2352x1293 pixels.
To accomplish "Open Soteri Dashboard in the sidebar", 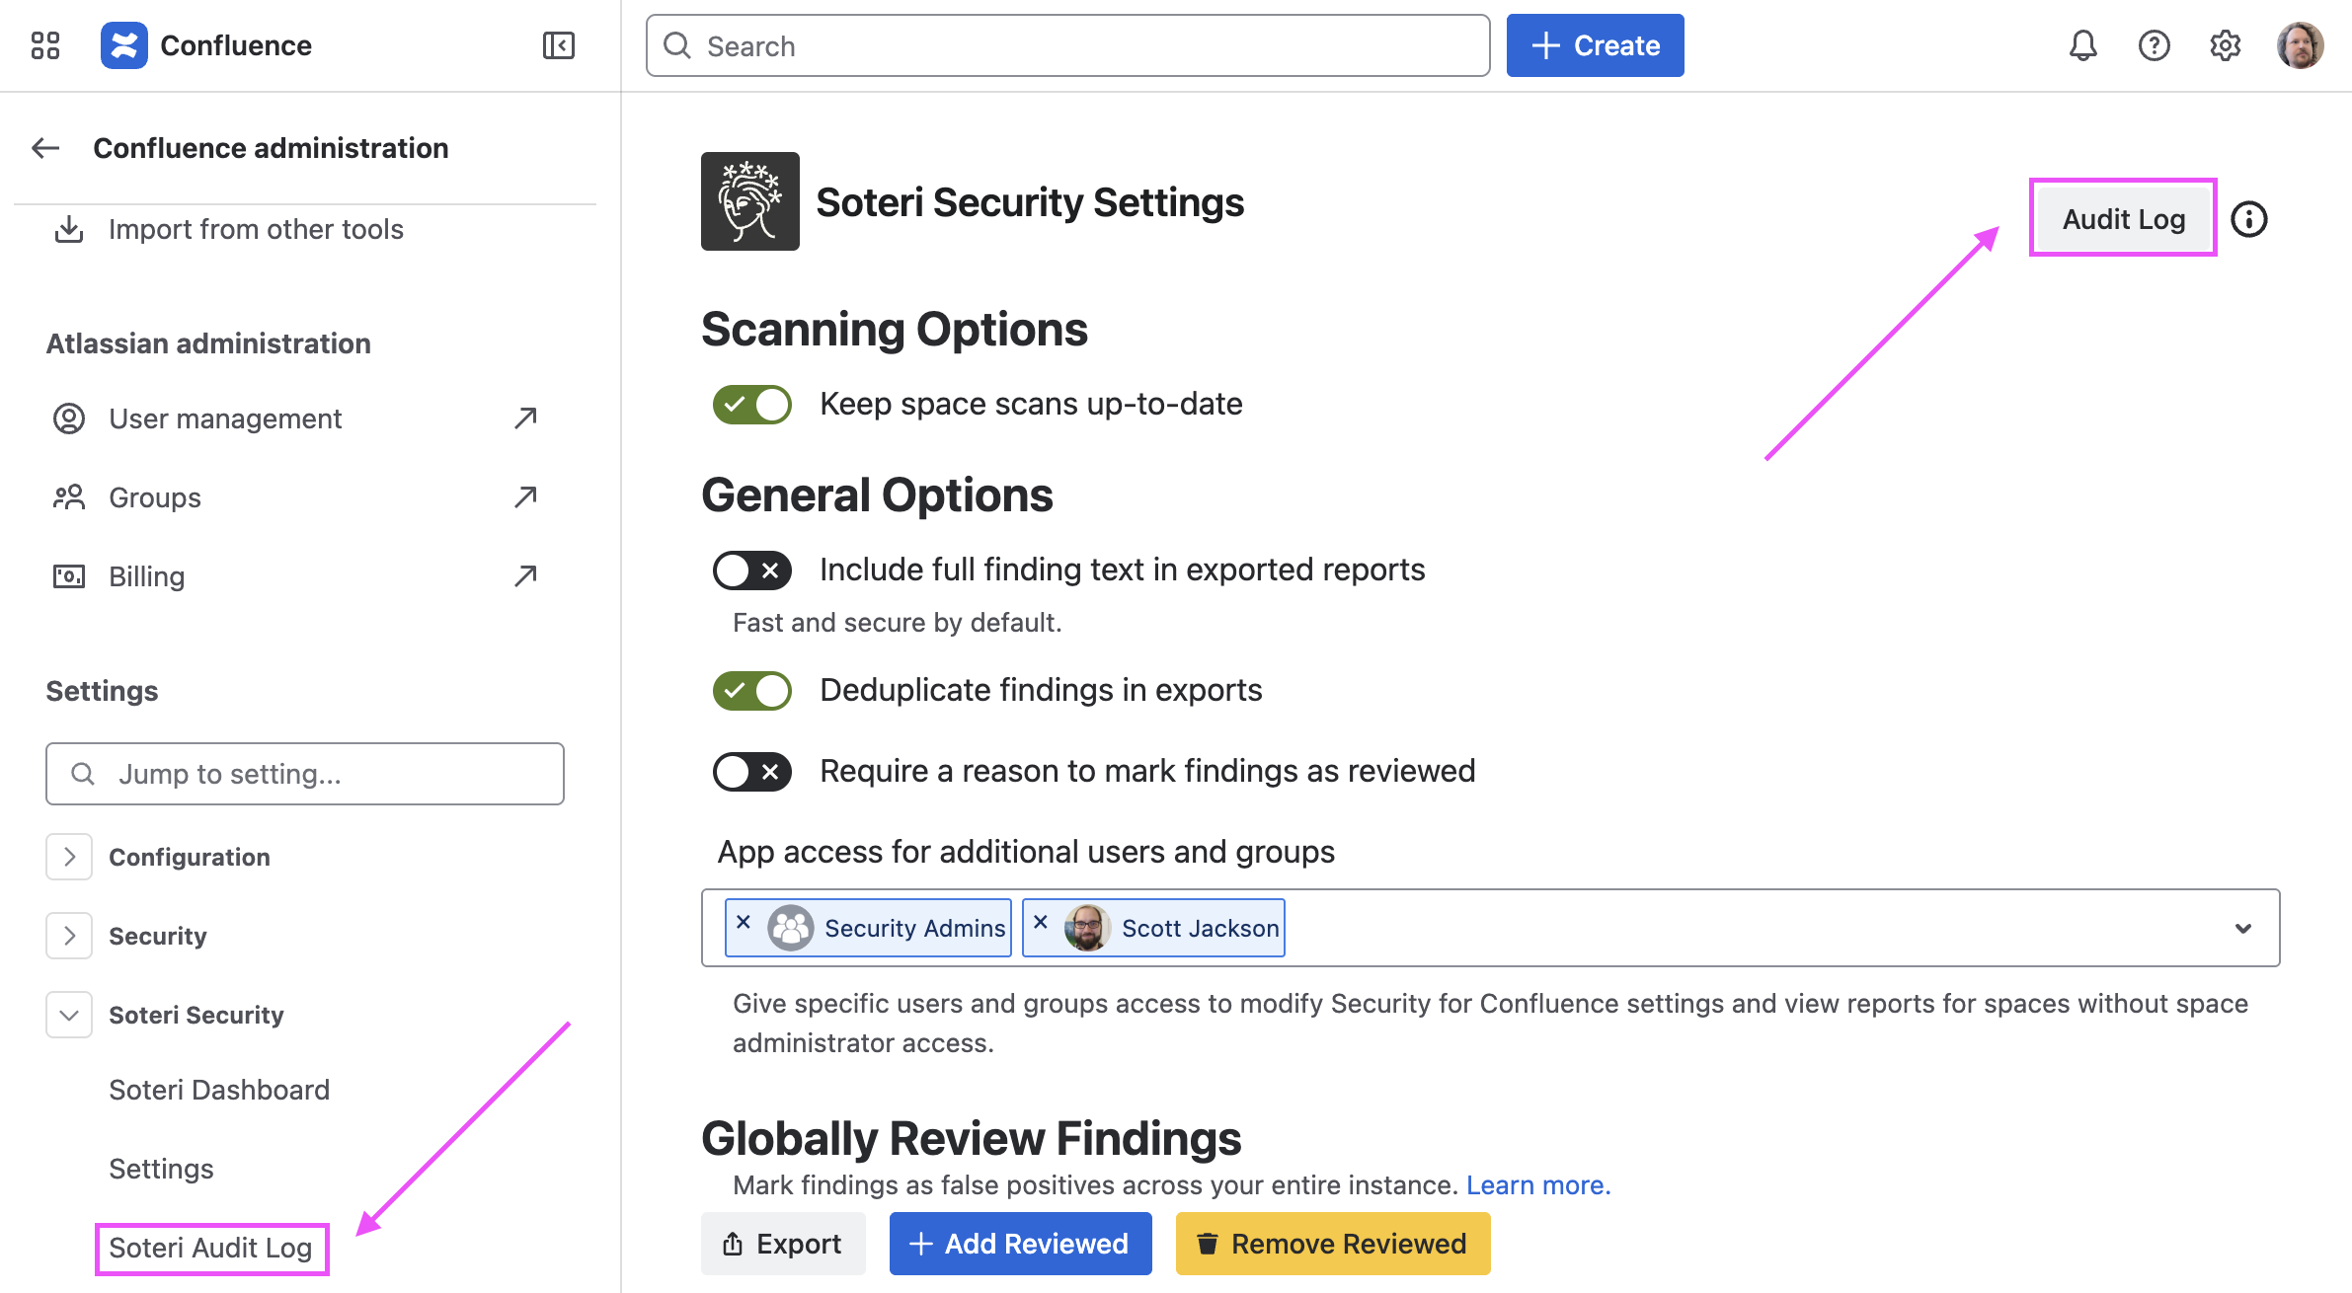I will click(219, 1090).
